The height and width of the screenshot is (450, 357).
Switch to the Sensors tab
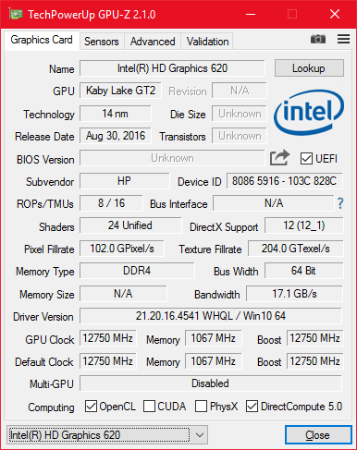(102, 42)
